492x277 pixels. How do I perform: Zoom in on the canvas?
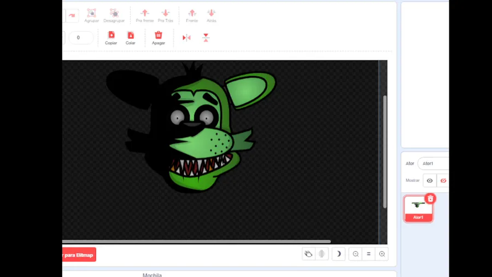coord(382,254)
